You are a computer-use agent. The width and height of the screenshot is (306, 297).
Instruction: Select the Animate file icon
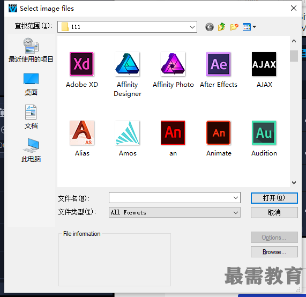[219, 133]
